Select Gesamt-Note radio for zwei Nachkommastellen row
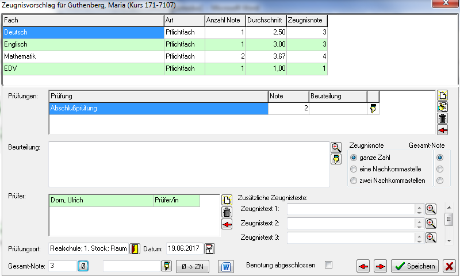Image resolution: width=460 pixels, height=276 pixels. coord(440,181)
